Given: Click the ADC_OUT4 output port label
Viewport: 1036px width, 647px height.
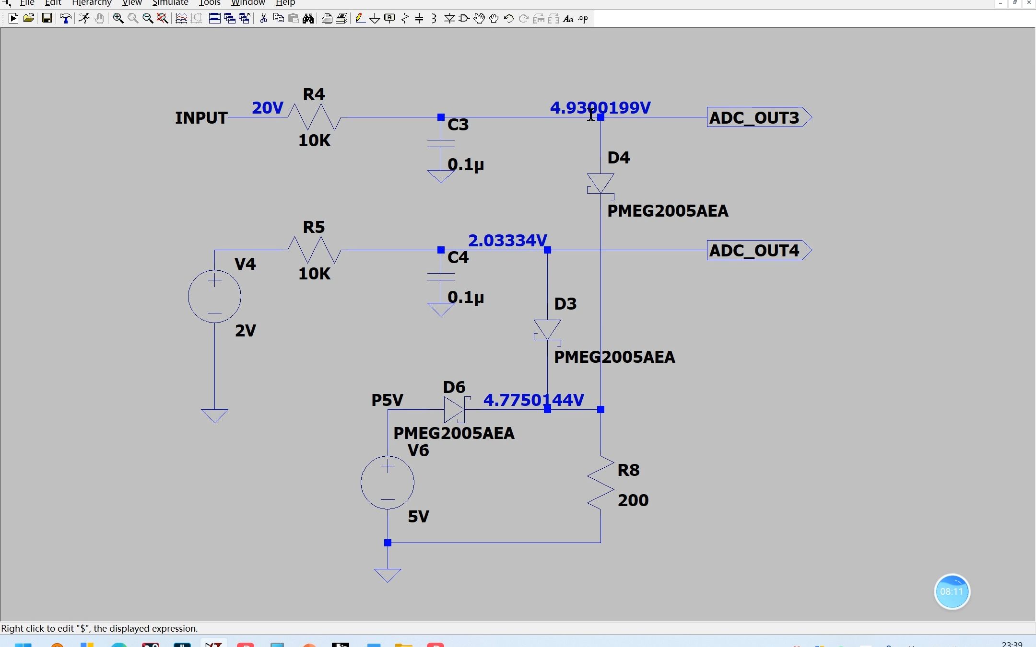Looking at the screenshot, I should pos(759,250).
